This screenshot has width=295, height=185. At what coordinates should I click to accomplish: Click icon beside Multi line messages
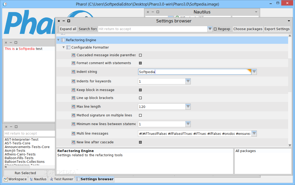pos(73,134)
